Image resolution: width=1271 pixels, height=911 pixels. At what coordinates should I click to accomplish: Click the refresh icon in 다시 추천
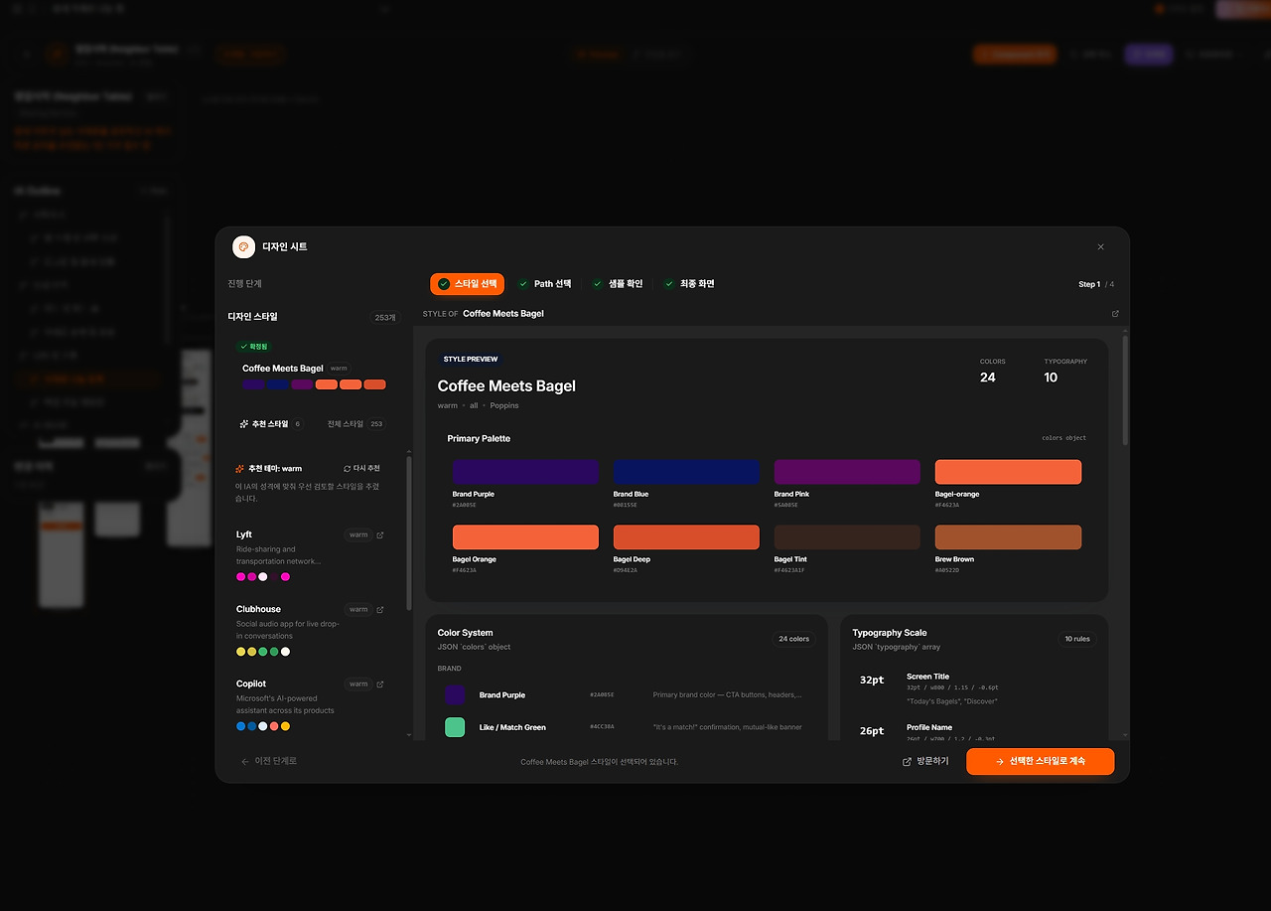point(348,468)
